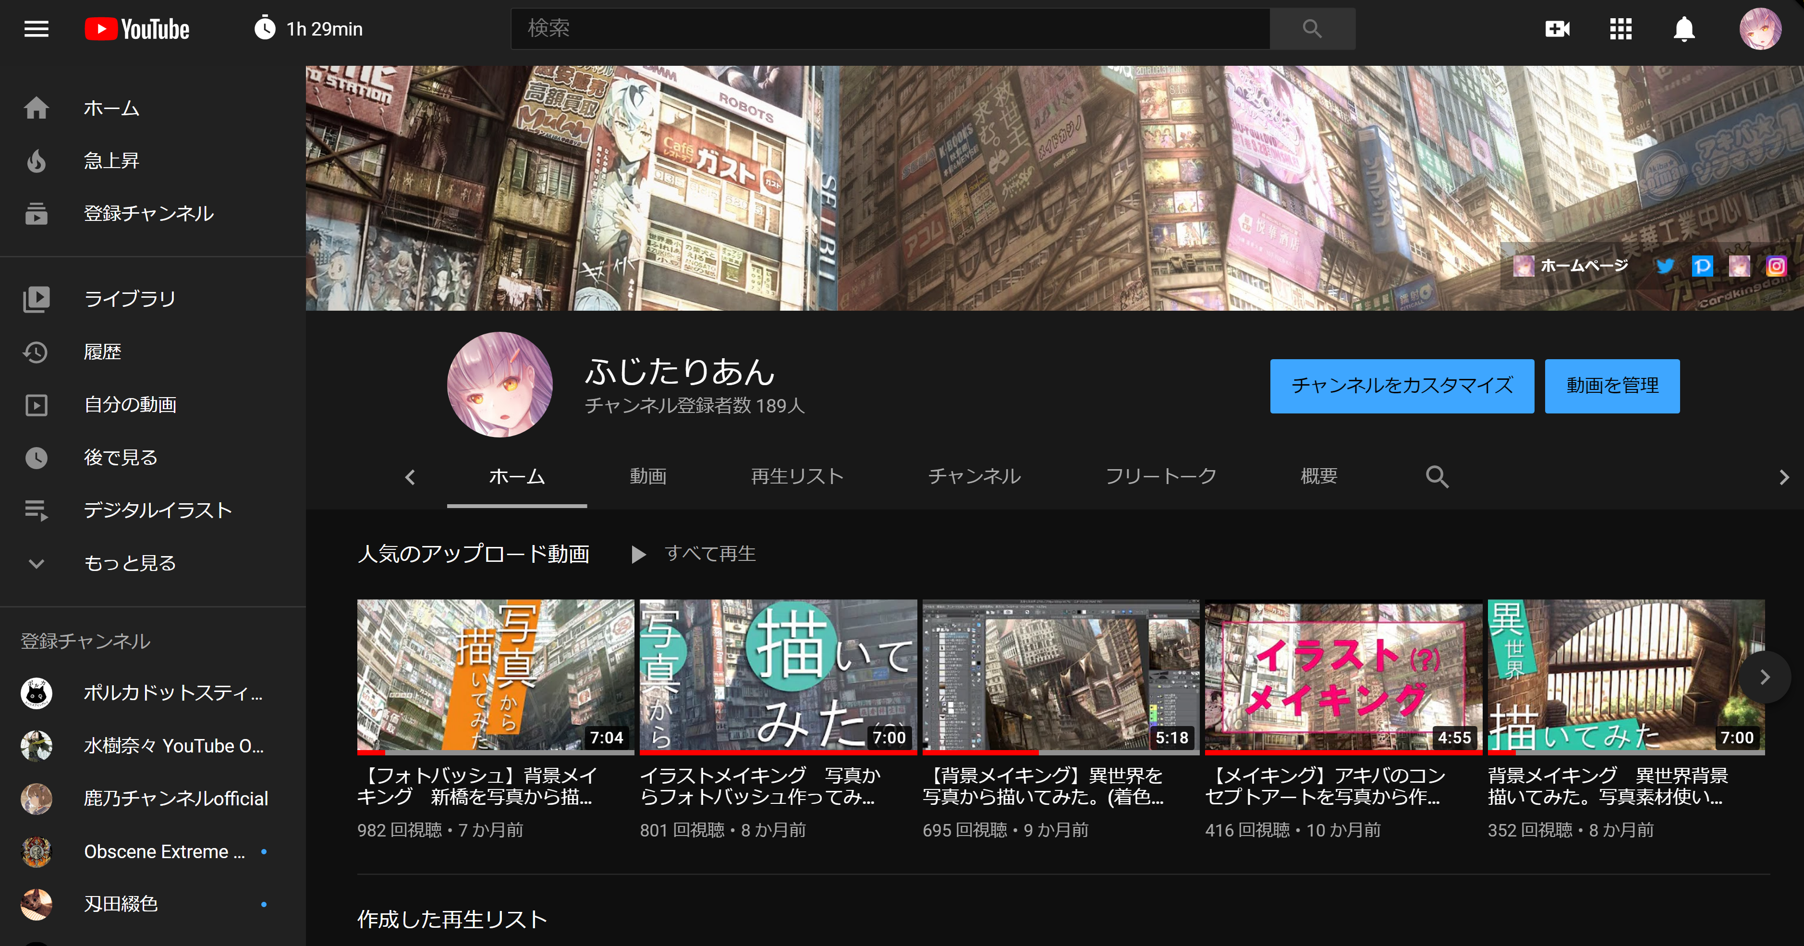Click the Instagram icon on banner

click(x=1776, y=266)
